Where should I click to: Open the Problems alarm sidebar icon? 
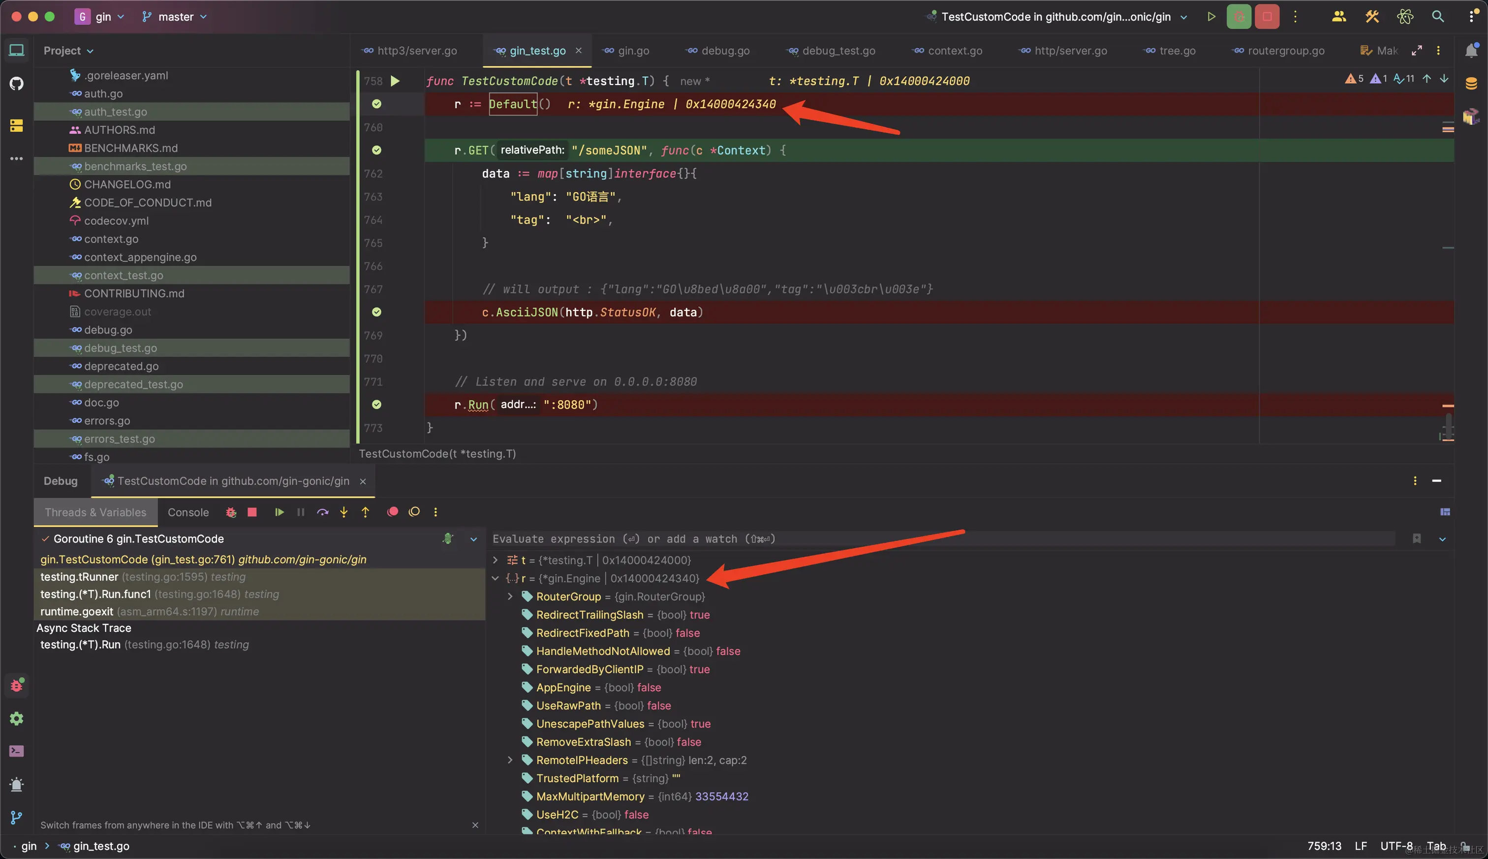coord(17,785)
